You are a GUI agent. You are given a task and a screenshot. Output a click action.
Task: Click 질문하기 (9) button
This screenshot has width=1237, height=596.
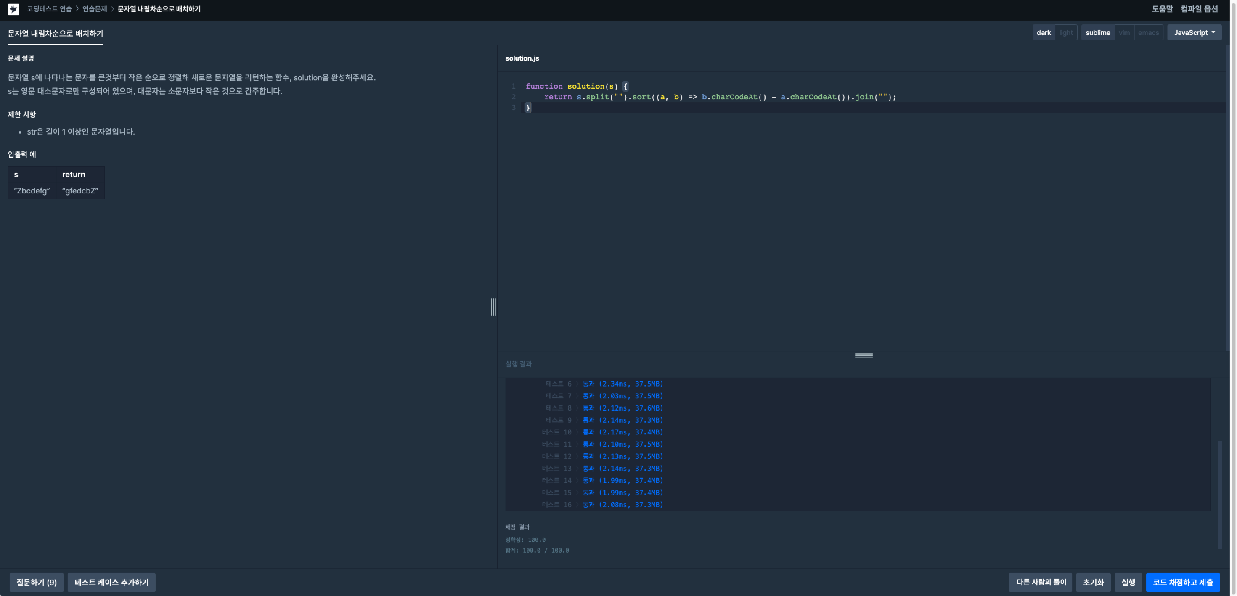click(37, 582)
